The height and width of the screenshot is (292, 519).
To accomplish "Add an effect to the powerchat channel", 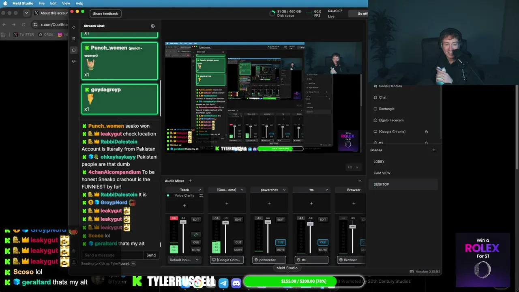I will (269, 203).
